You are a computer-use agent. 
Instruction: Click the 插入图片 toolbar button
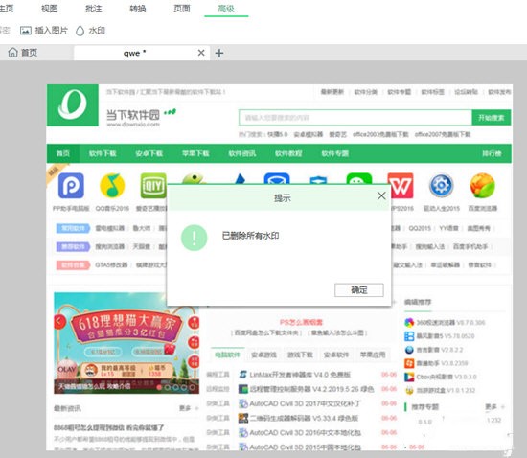(44, 31)
